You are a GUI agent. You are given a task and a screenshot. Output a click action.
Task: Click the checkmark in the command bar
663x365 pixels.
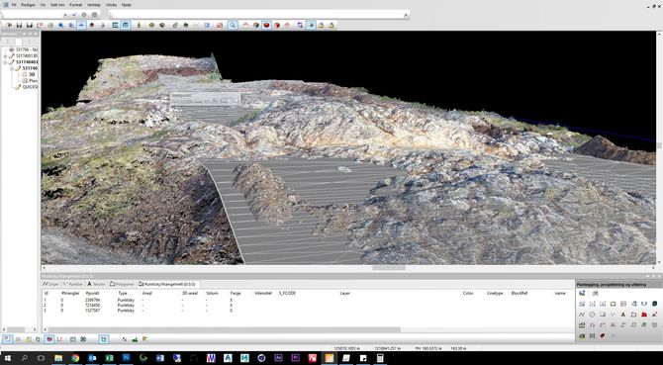pyautogui.click(x=74, y=15)
